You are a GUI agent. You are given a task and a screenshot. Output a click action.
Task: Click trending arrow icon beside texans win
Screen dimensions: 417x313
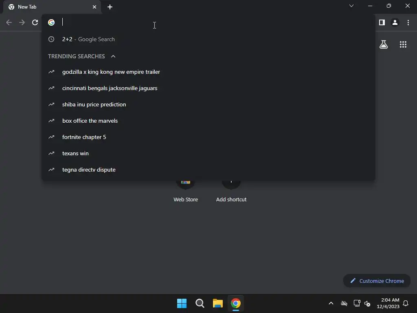coord(51,153)
